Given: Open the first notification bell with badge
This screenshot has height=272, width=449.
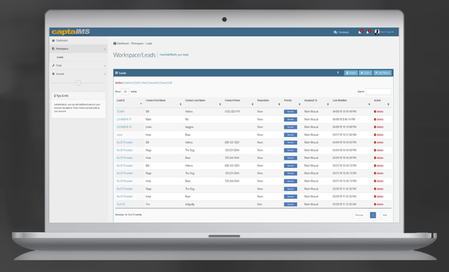Looking at the screenshot, I should (x=360, y=32).
